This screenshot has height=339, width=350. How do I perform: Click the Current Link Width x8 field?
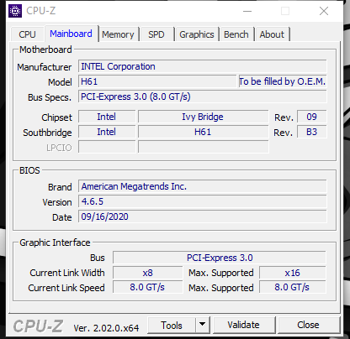click(x=148, y=273)
